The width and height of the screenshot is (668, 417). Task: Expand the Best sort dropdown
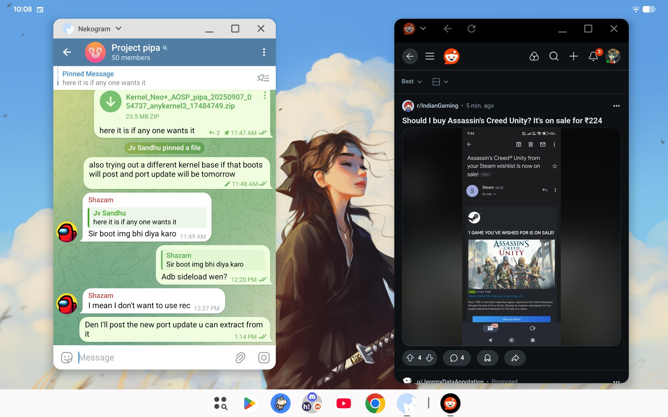[x=411, y=82]
